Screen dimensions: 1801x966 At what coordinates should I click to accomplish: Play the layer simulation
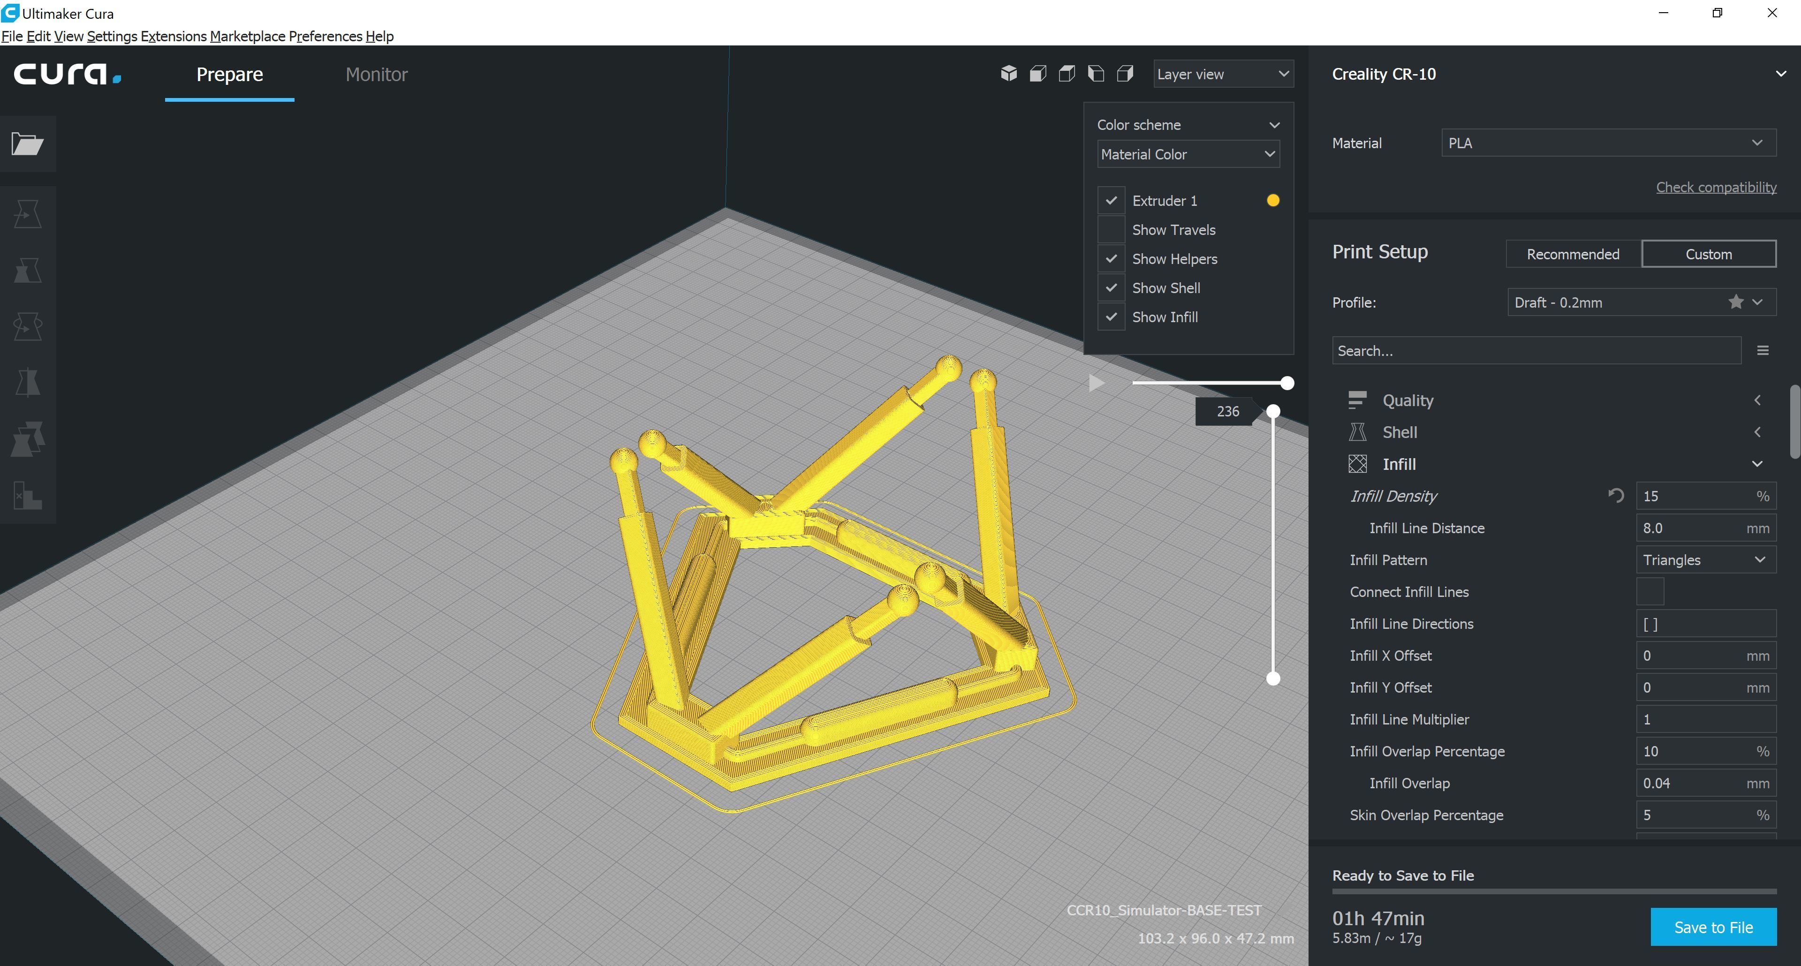click(x=1096, y=383)
